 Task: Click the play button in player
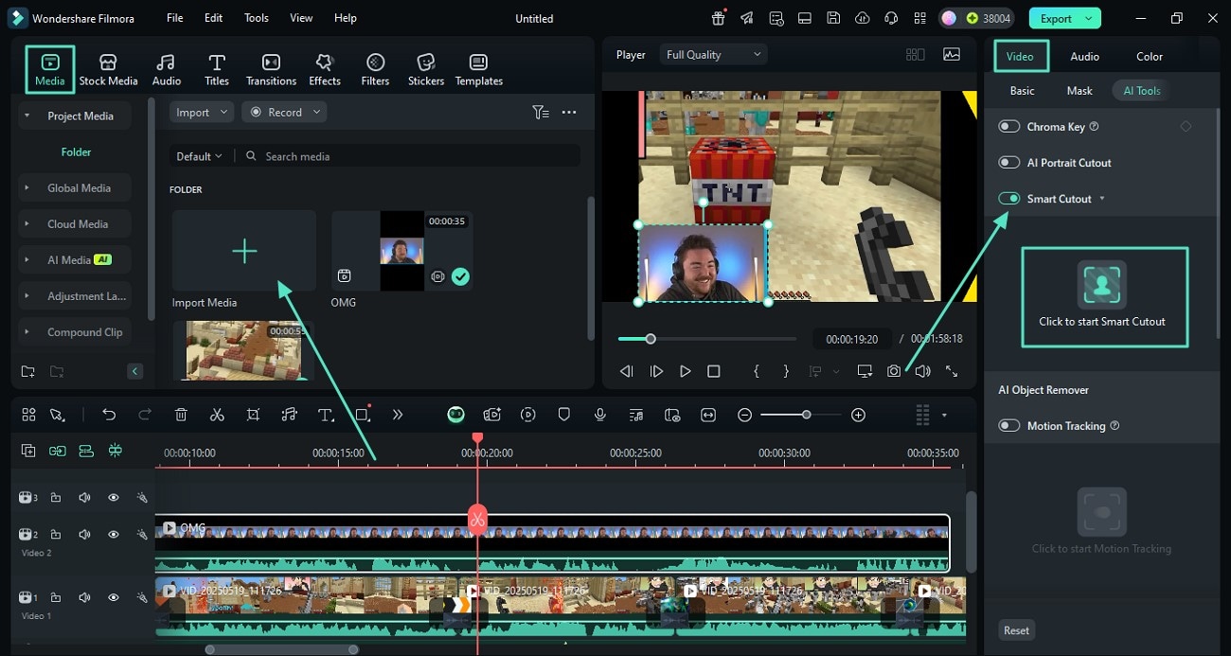686,371
